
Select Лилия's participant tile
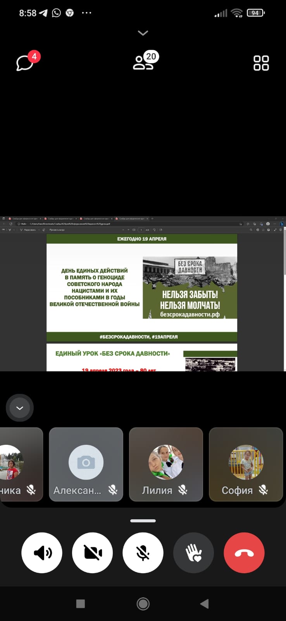tap(166, 464)
